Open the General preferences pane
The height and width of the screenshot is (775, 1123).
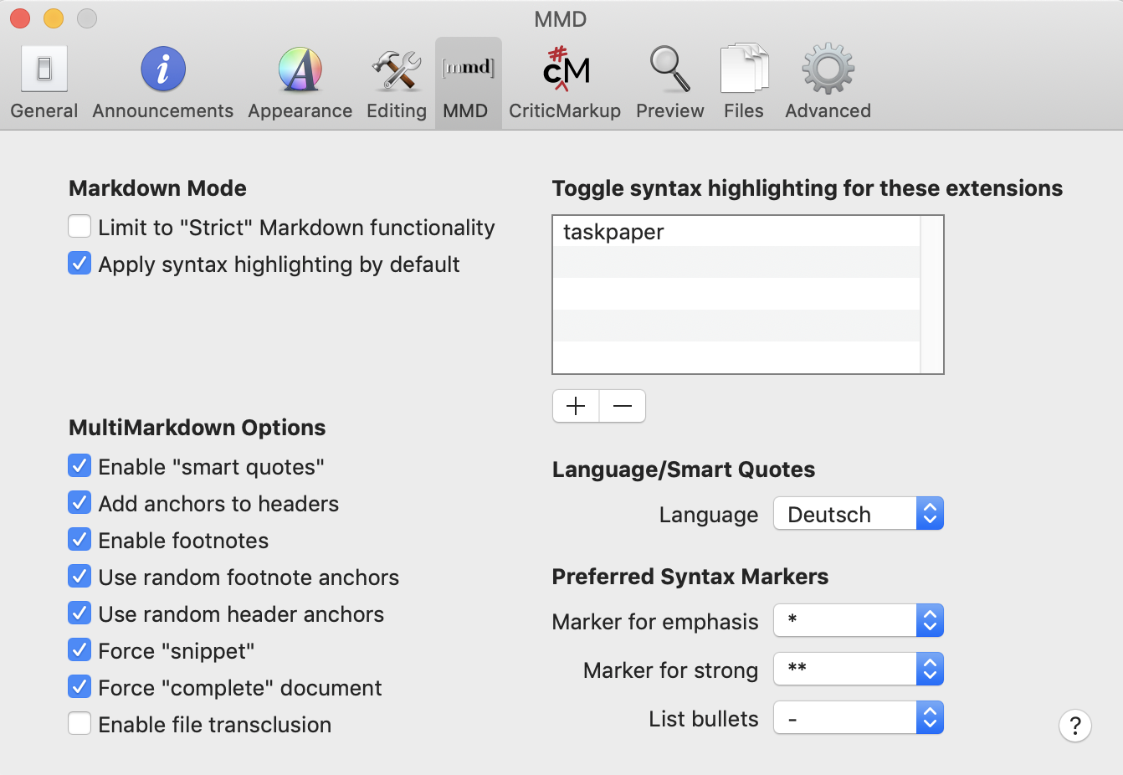point(44,83)
